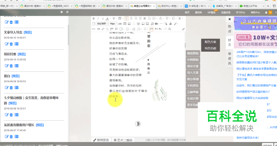Delete the 留白 article trash icon
277x146 pixels.
tap(11, 87)
